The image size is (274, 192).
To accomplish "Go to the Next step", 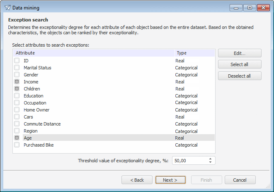I will (x=170, y=180).
